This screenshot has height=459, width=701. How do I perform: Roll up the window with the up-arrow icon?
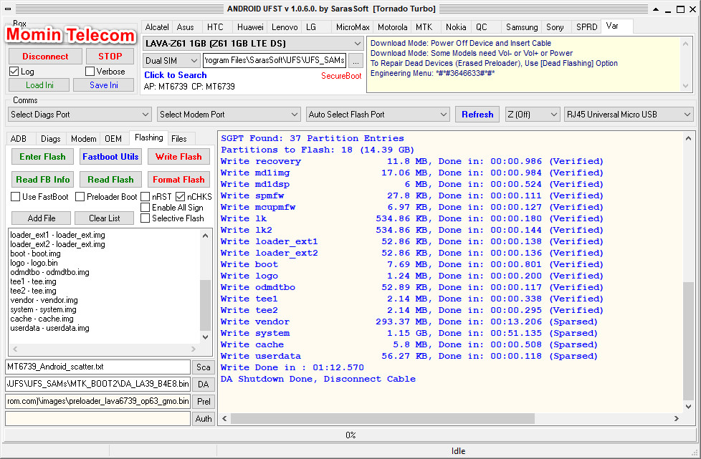655,9
